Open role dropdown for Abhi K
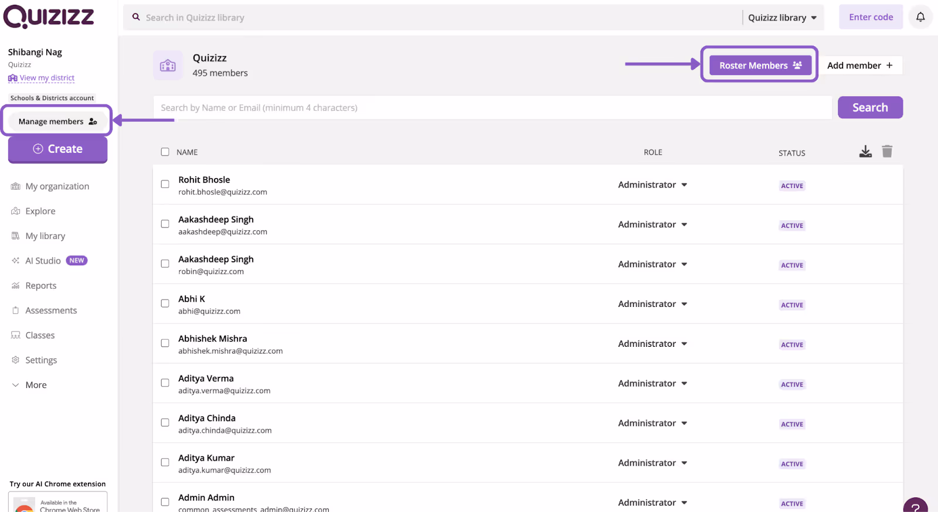The height and width of the screenshot is (512, 938). [652, 304]
